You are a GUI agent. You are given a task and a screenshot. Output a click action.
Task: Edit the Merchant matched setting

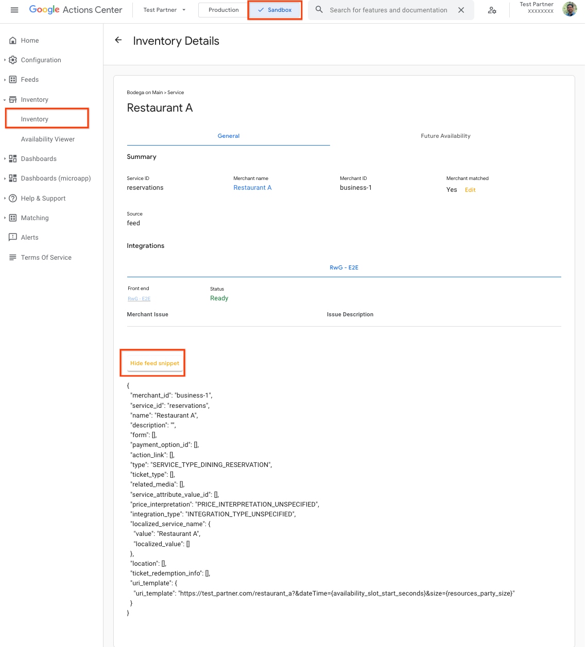pos(470,190)
